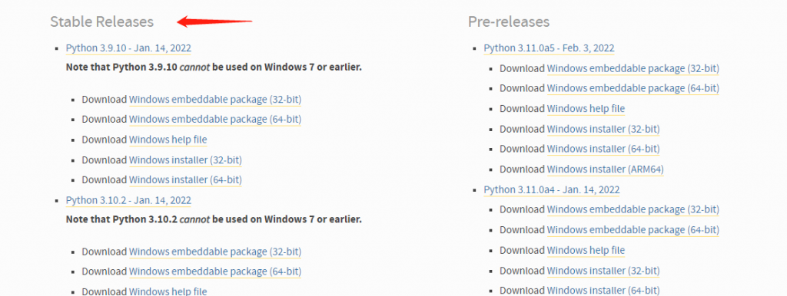The width and height of the screenshot is (787, 296).
Task: Download Python 3.11.0a5 Windows installer (ARM64)
Action: [606, 169]
